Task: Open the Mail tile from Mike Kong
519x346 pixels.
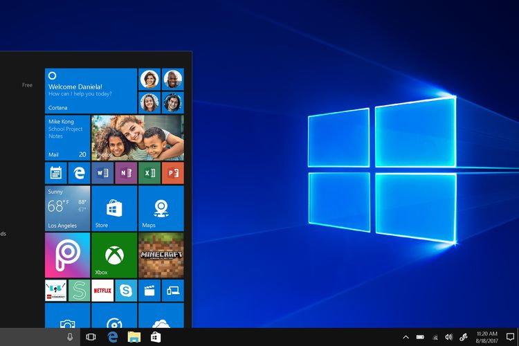Action: [x=67, y=137]
